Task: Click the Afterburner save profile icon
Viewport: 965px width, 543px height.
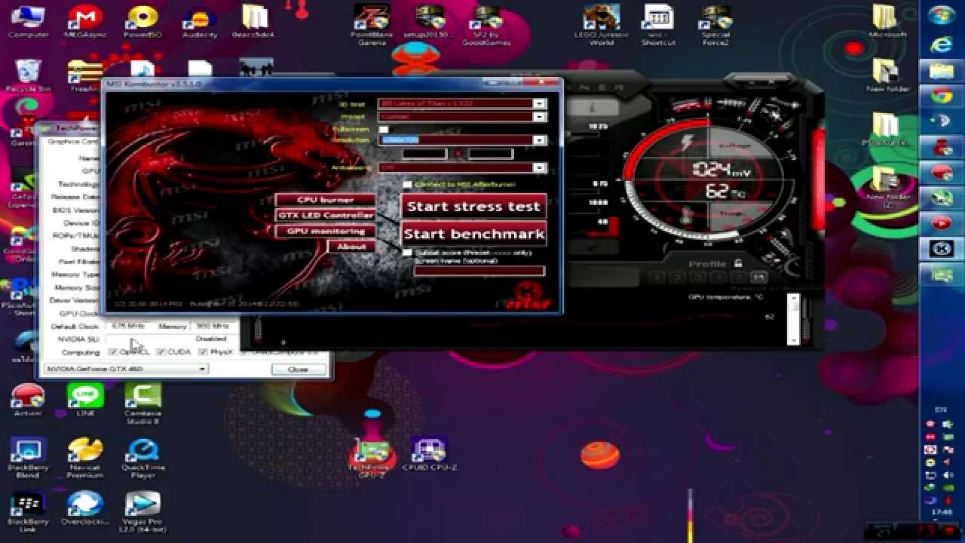Action: (x=758, y=278)
